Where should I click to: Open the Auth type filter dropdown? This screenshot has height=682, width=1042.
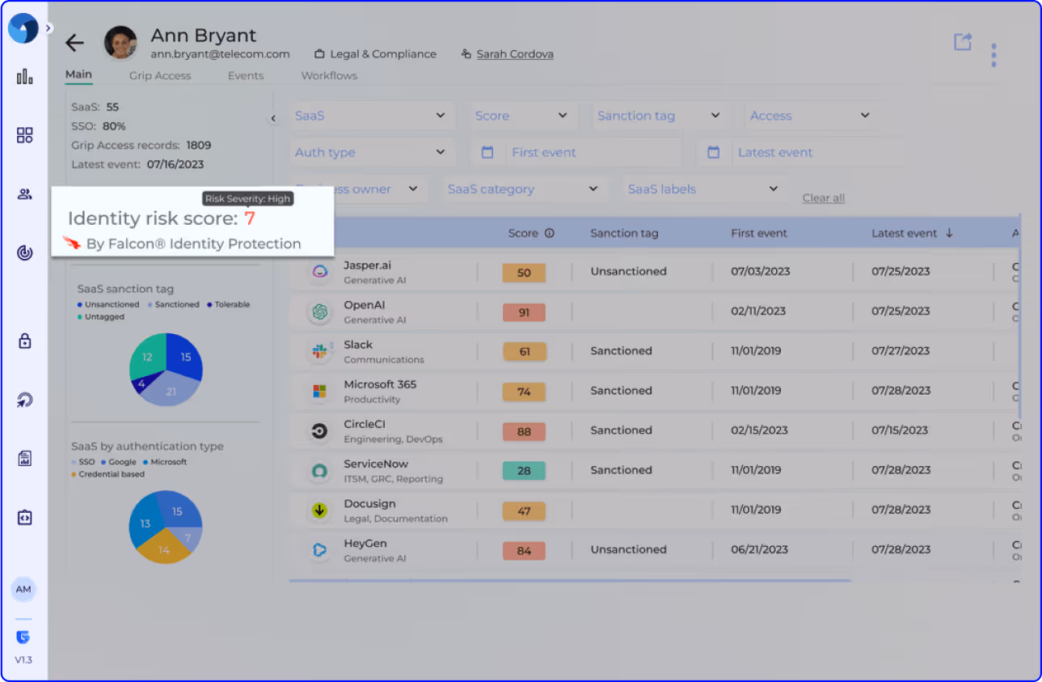372,152
